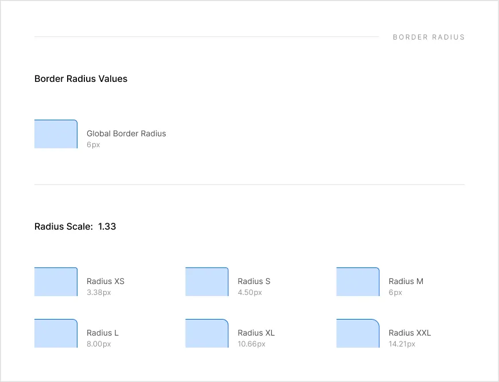The height and width of the screenshot is (382, 499).
Task: Select the Radius M preview swatch
Action: tap(358, 282)
